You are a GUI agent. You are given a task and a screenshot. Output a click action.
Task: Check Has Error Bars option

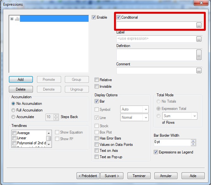(x=96, y=138)
